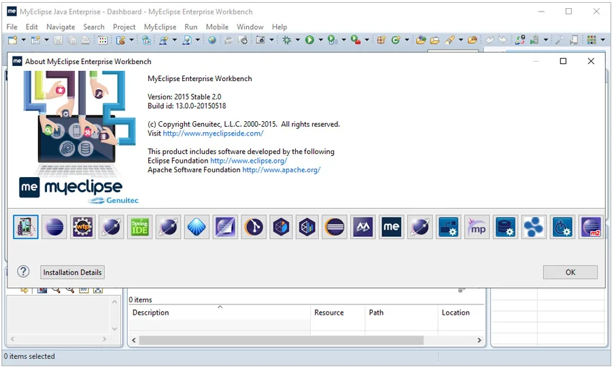Click the Description column header
The width and height of the screenshot is (612, 367).
pos(219,313)
